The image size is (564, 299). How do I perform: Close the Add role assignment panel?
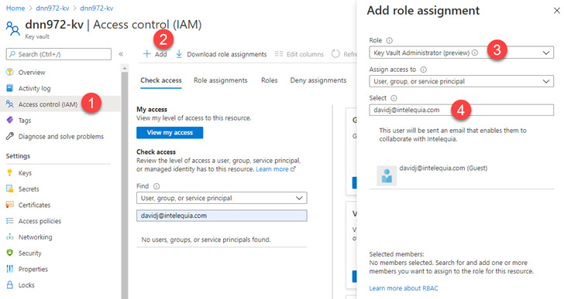(x=556, y=11)
